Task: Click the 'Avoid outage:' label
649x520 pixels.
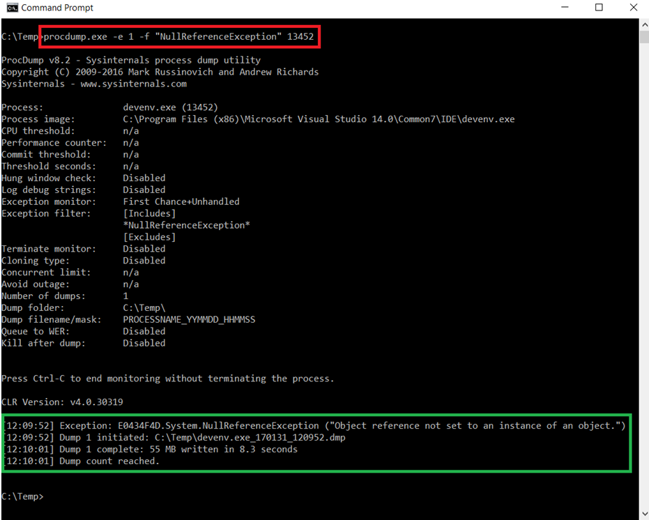Action: coord(36,284)
